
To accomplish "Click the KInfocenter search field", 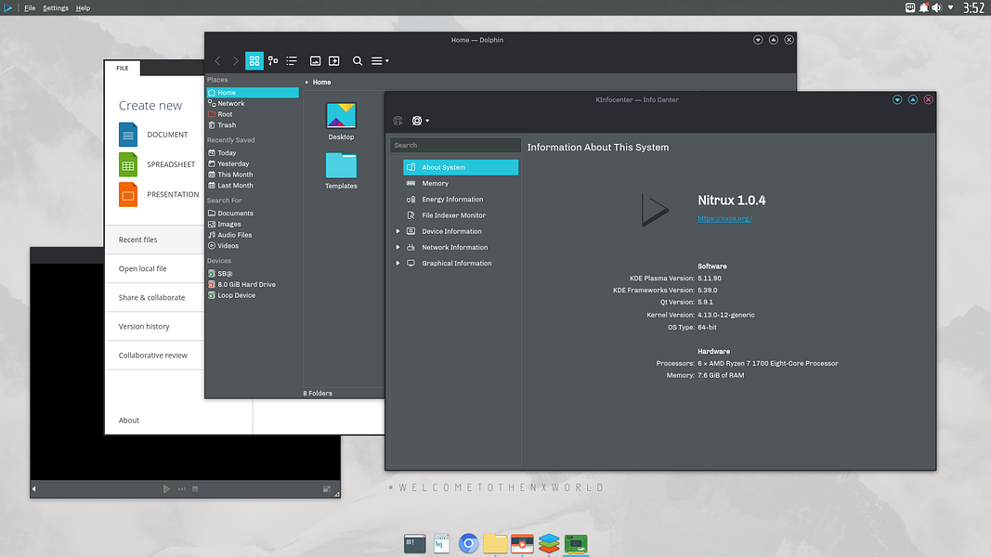I will (x=455, y=145).
